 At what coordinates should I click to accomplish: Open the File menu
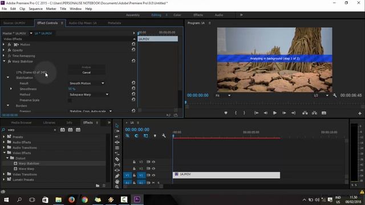point(4,9)
